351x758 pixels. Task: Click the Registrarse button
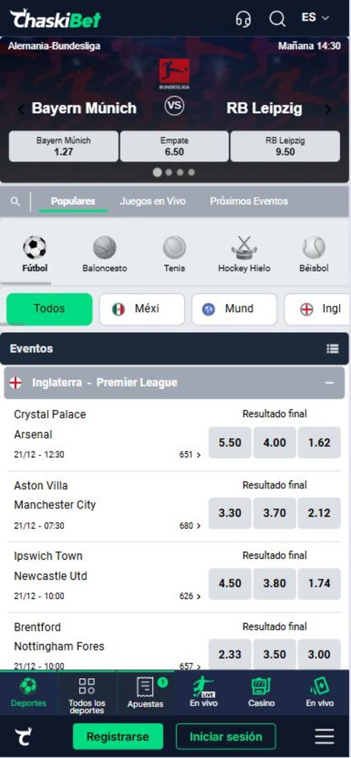pos(118,736)
